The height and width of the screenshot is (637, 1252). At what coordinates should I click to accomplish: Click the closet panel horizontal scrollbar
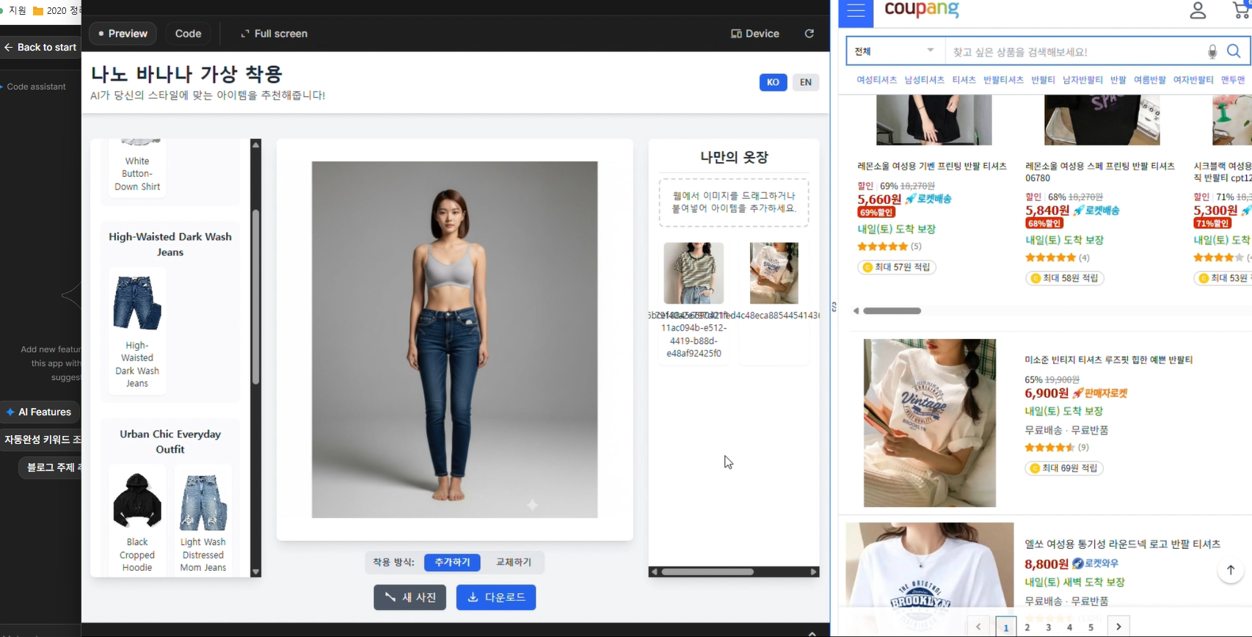tap(707, 572)
